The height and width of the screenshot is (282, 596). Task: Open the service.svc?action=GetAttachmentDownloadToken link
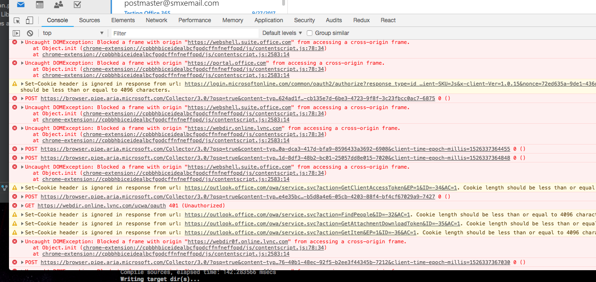(322, 224)
